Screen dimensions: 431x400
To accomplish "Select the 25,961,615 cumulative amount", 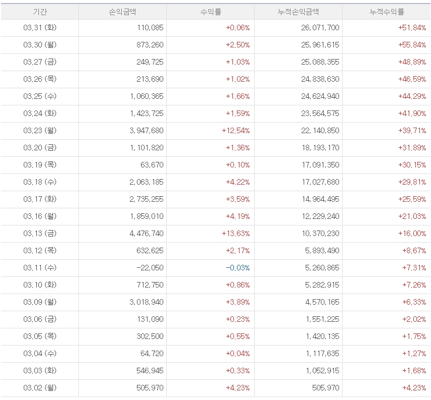I will pos(320,45).
